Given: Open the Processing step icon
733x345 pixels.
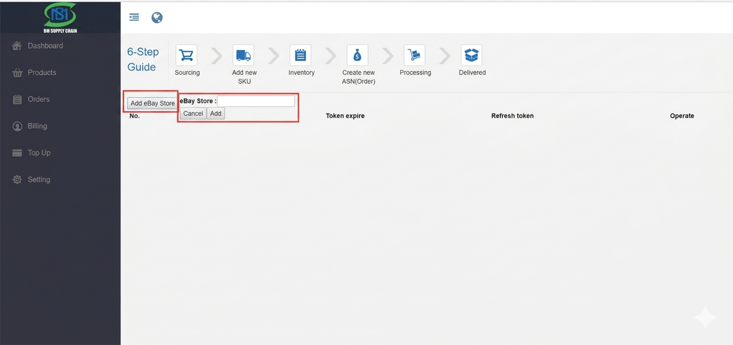Looking at the screenshot, I should pos(414,55).
